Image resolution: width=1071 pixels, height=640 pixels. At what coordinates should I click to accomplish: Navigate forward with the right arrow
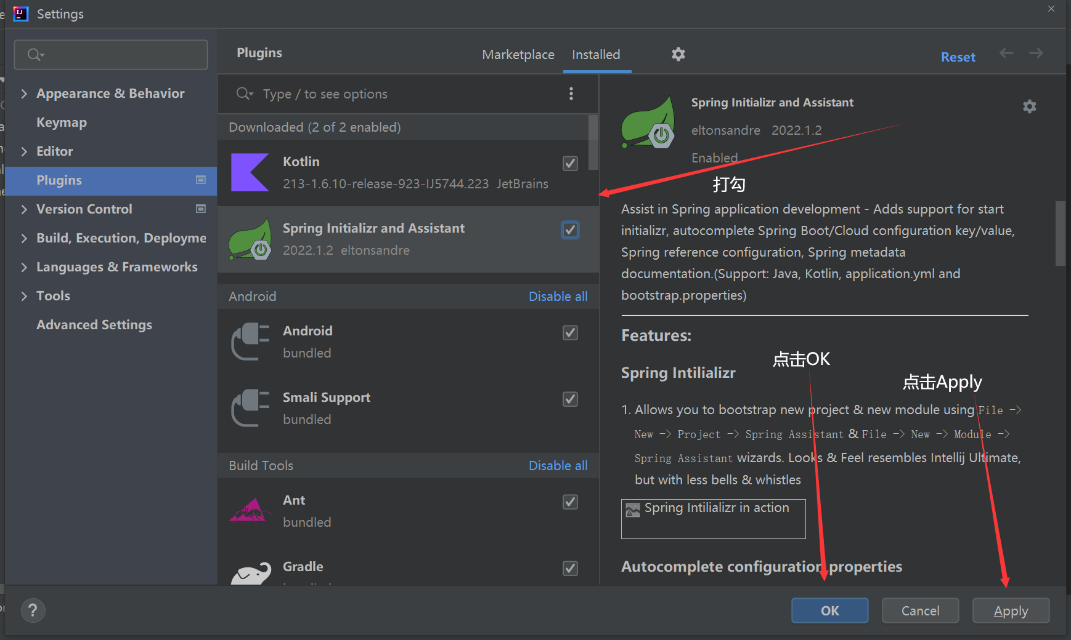(x=1036, y=53)
